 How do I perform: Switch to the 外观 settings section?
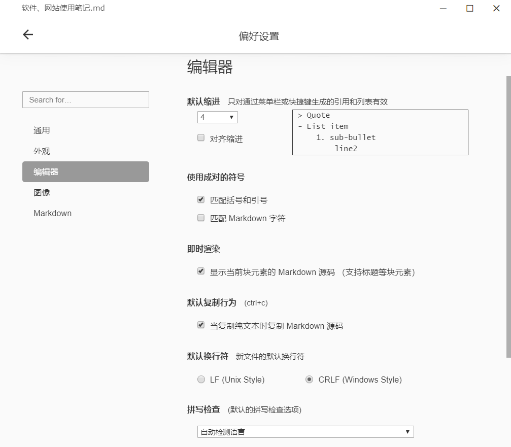pos(42,151)
